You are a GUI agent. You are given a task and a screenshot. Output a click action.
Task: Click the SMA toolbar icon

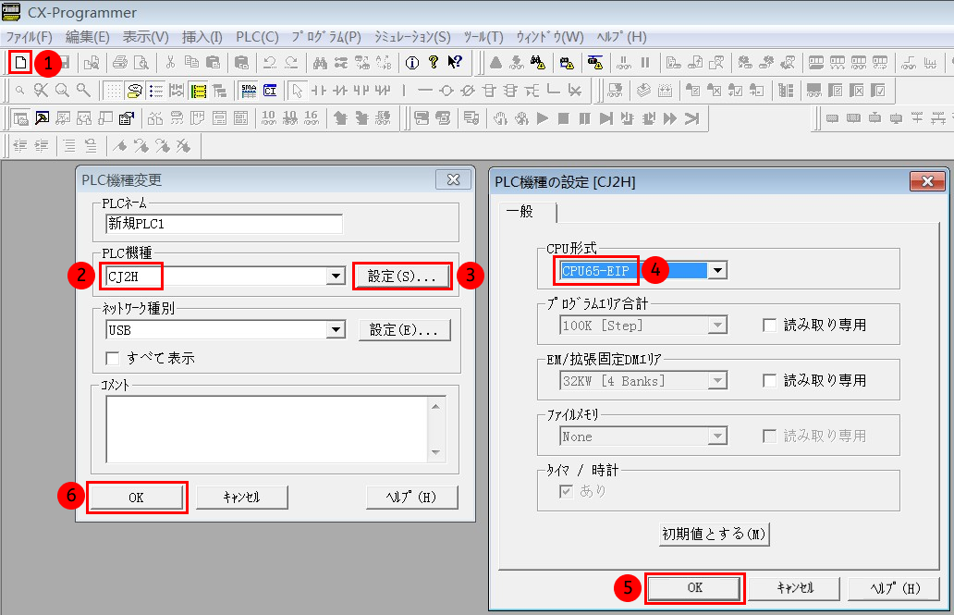(249, 91)
